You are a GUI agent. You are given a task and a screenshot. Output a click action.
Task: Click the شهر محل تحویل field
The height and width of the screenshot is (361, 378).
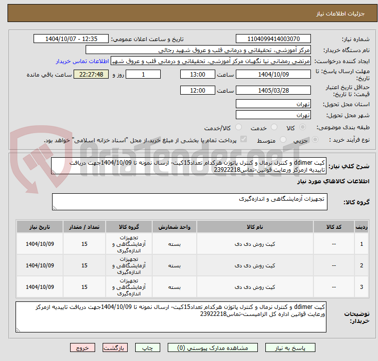pyautogui.click(x=273, y=115)
